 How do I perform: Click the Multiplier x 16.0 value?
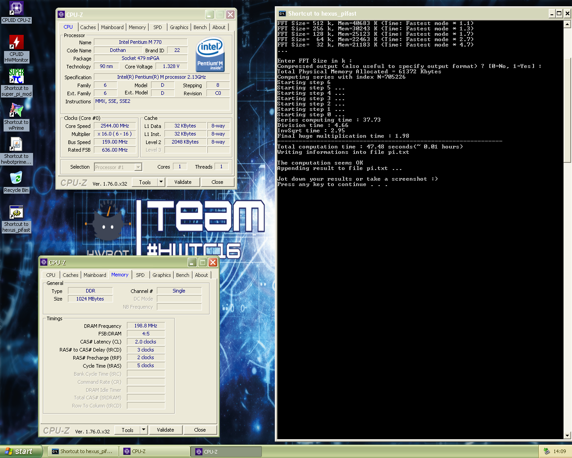115,134
